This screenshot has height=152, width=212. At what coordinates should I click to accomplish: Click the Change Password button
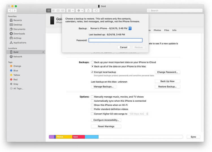coord(167,72)
